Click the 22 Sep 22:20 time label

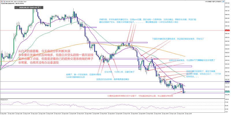[34, 114]
